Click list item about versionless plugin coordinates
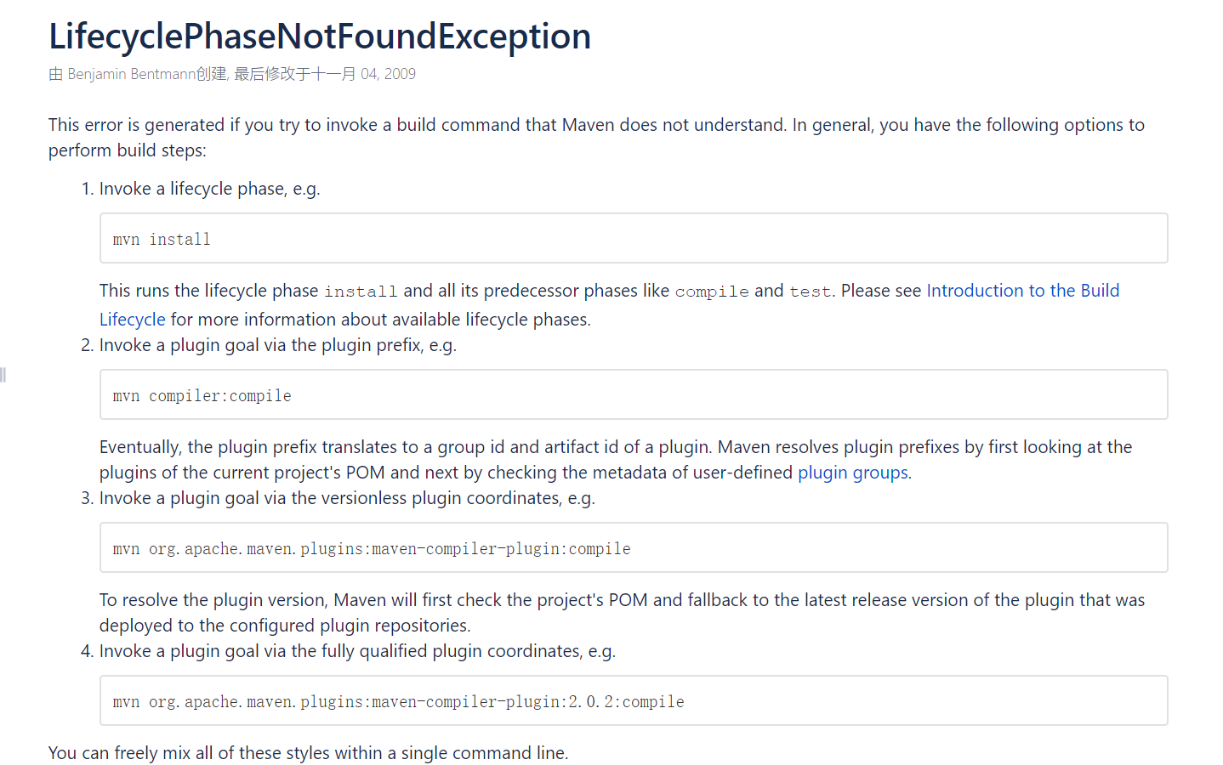The height and width of the screenshot is (765, 1223). [x=347, y=498]
